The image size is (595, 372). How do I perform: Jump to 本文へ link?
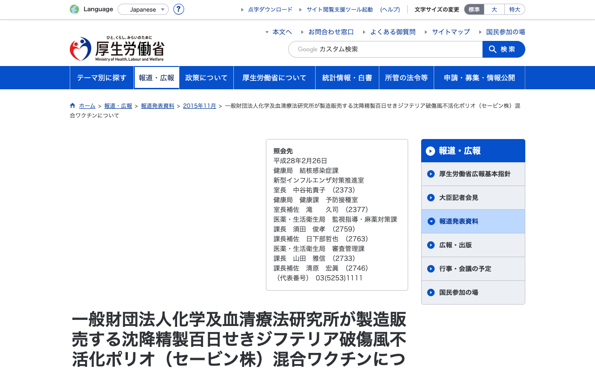click(x=282, y=32)
